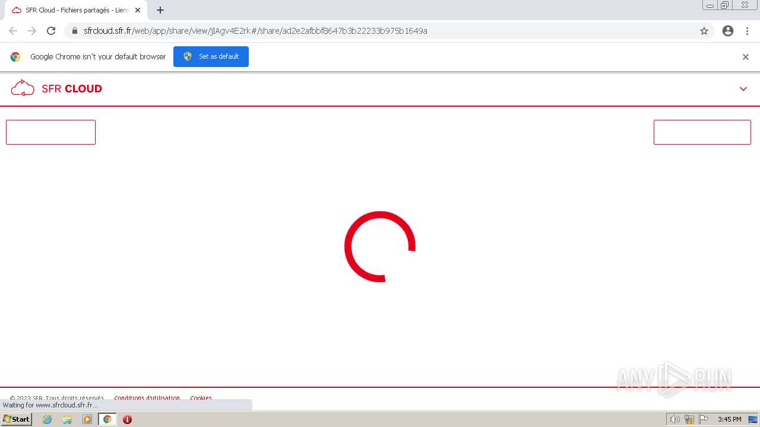
Task: Open the Chrome profile menu
Action: [x=728, y=31]
